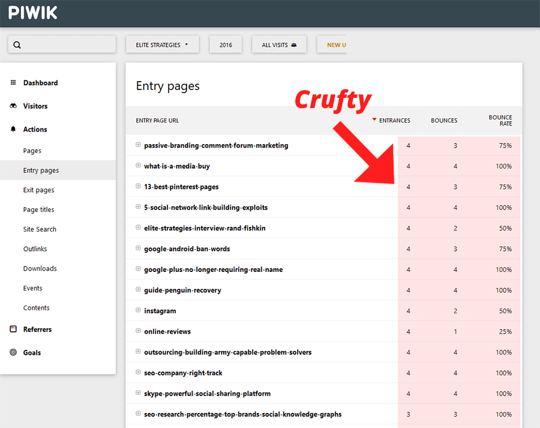The image size is (540, 428).
Task: Click the Referrers icon in sidebar
Action: click(x=13, y=330)
